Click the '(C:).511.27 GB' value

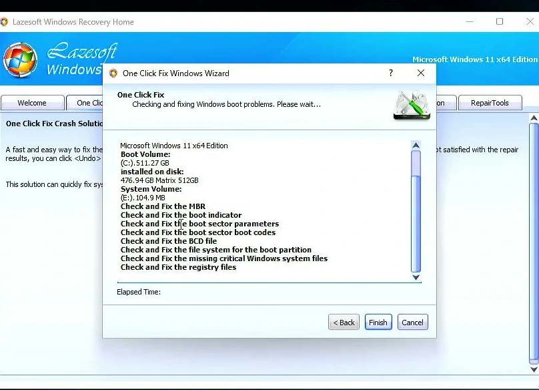[x=145, y=163]
